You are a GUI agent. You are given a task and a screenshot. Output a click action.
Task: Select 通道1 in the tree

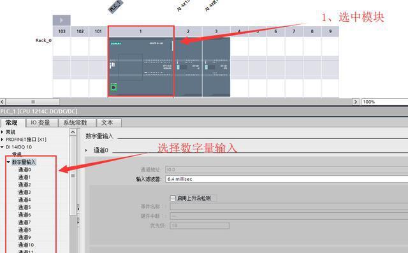25,177
